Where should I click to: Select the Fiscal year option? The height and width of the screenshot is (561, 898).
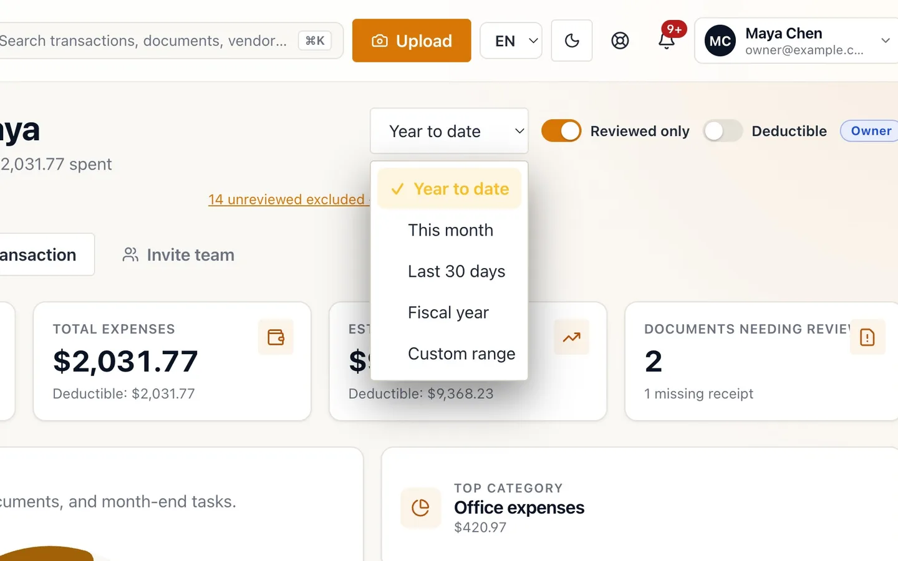click(449, 312)
